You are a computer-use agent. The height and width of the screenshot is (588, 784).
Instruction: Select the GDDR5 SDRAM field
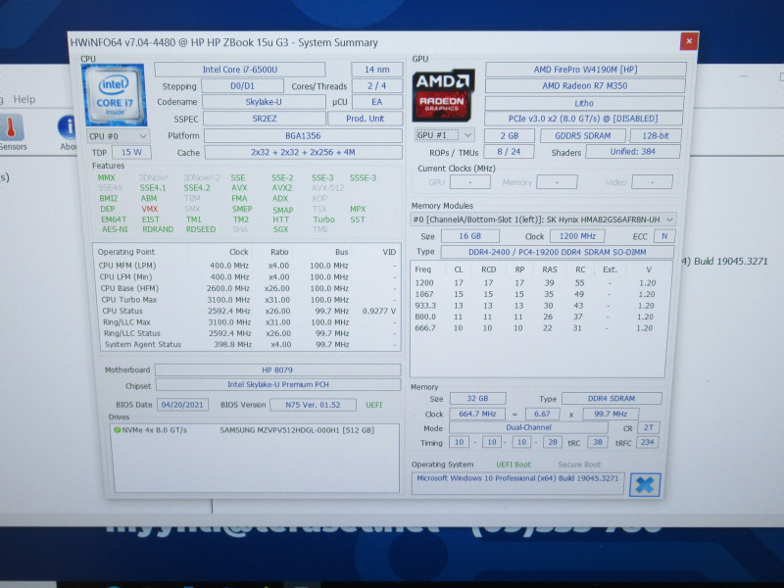tap(582, 135)
